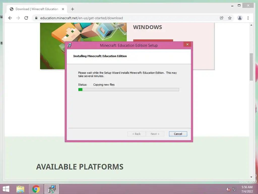Click the disabled Back button
This screenshot has width=258, height=194.
tap(136, 134)
